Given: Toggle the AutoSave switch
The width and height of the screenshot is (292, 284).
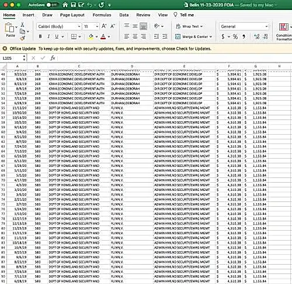Looking at the screenshot, I should pos(52,5).
